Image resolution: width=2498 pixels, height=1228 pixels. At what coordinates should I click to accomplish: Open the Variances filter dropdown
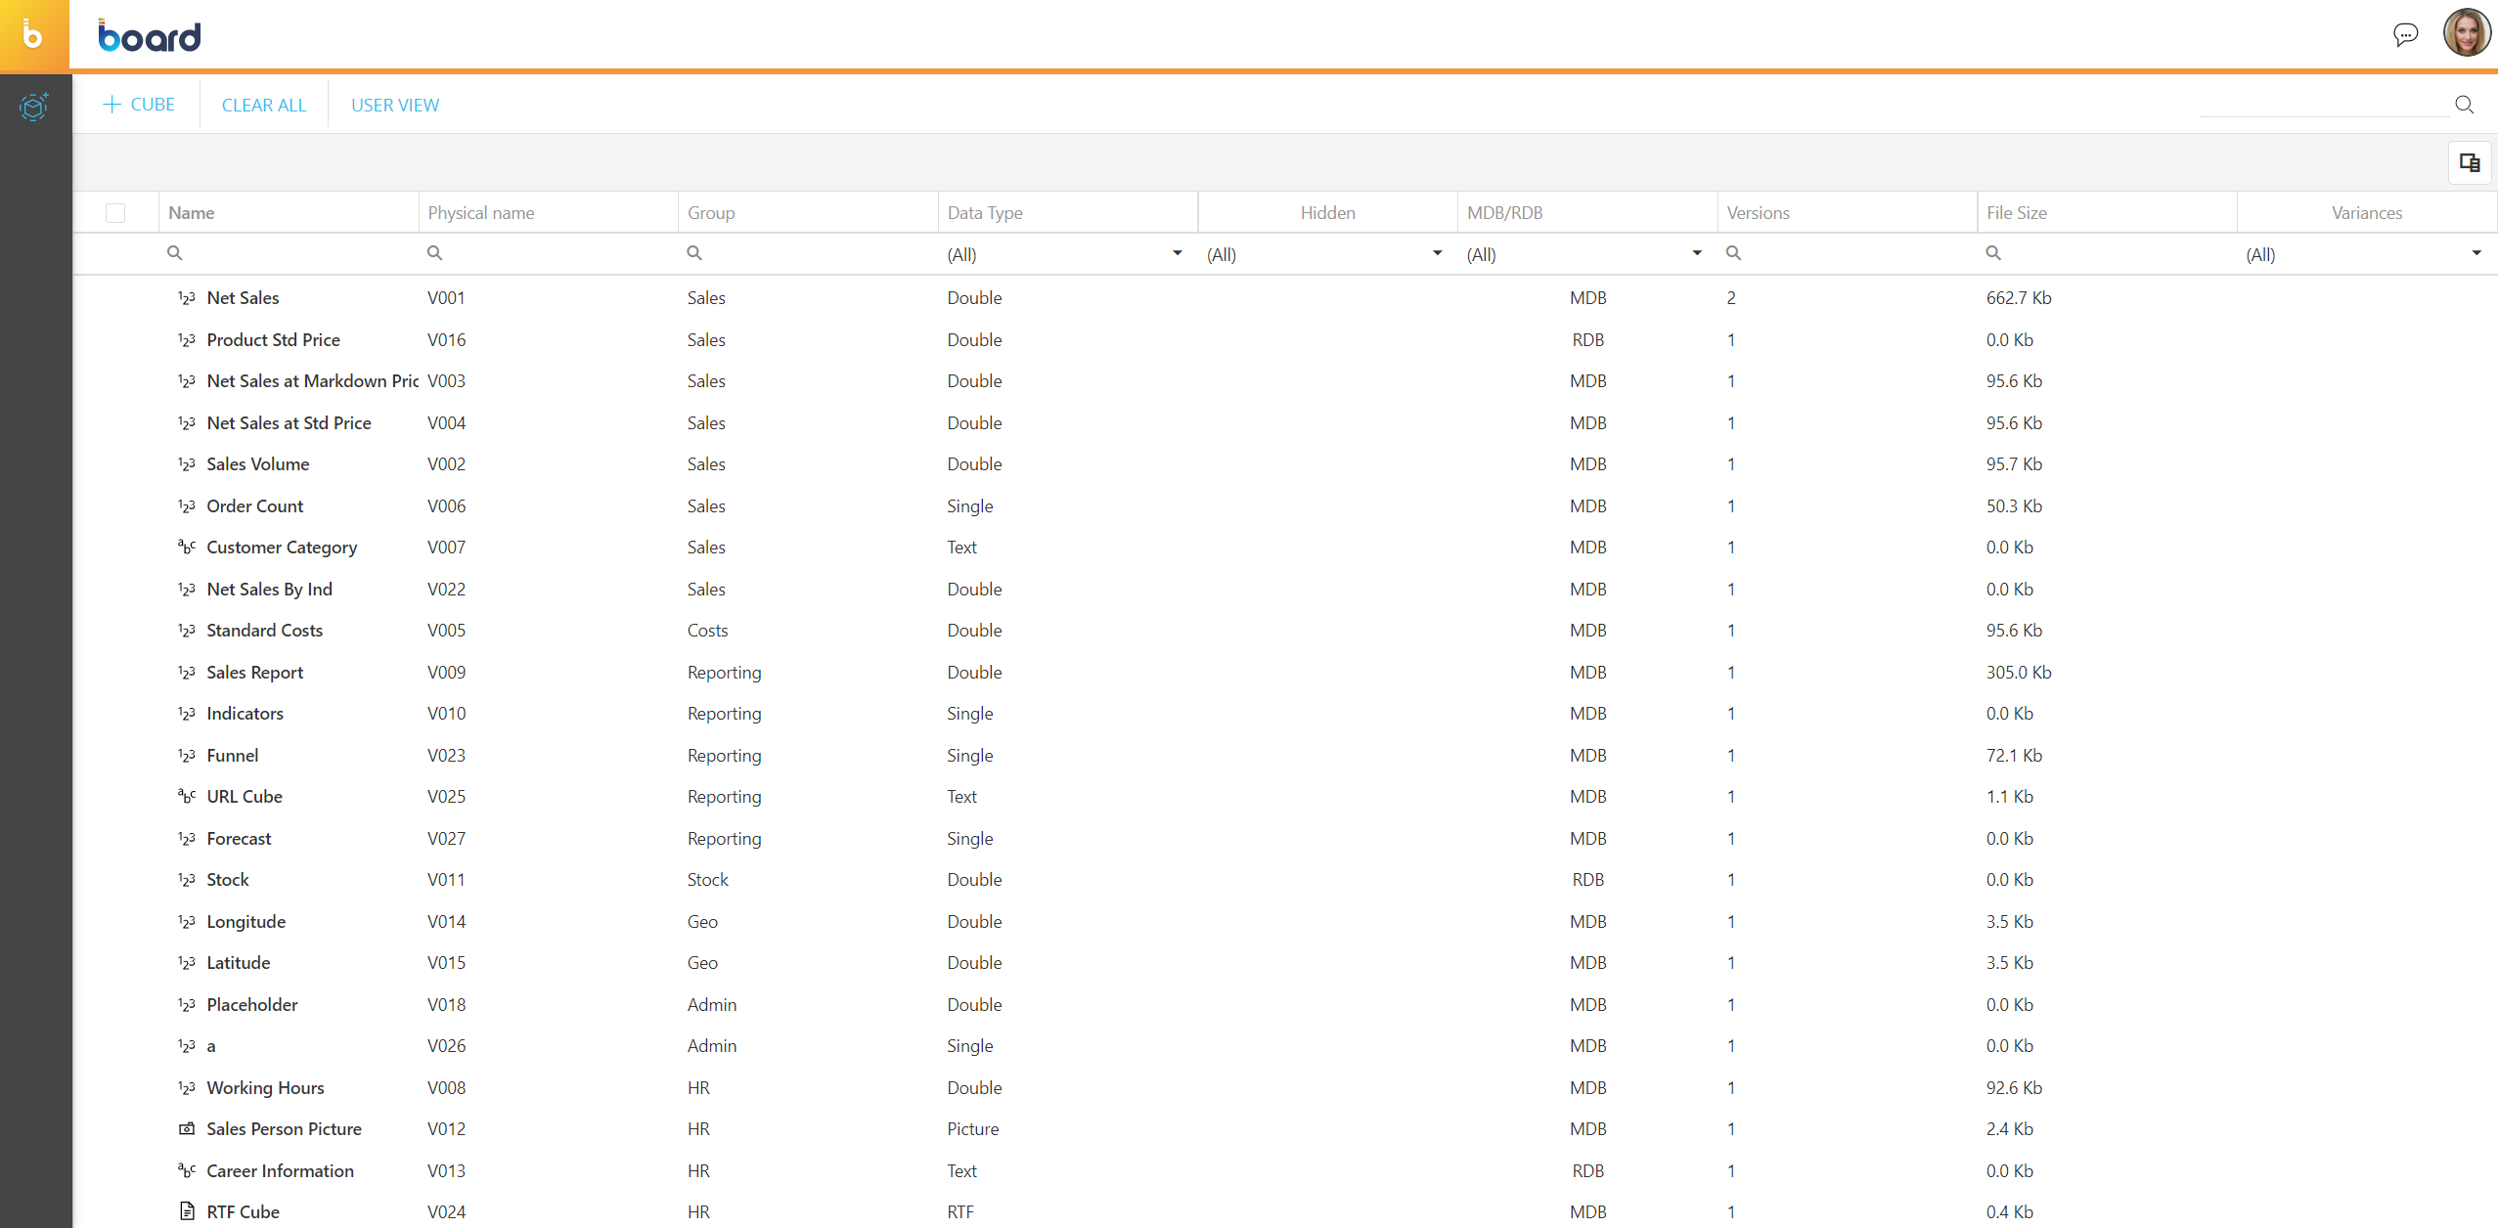(x=2476, y=254)
